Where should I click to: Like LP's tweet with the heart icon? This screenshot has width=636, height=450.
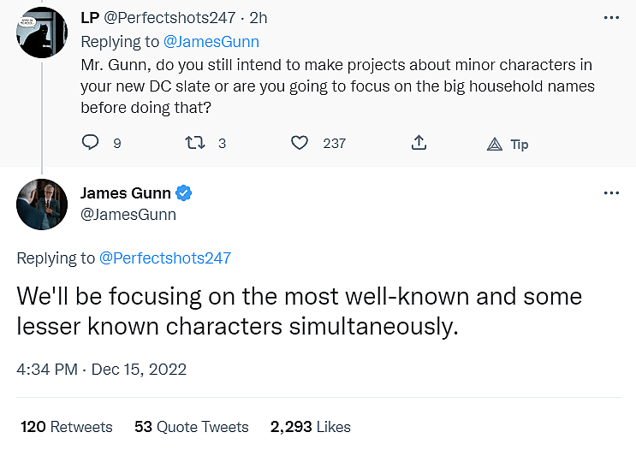click(x=299, y=143)
